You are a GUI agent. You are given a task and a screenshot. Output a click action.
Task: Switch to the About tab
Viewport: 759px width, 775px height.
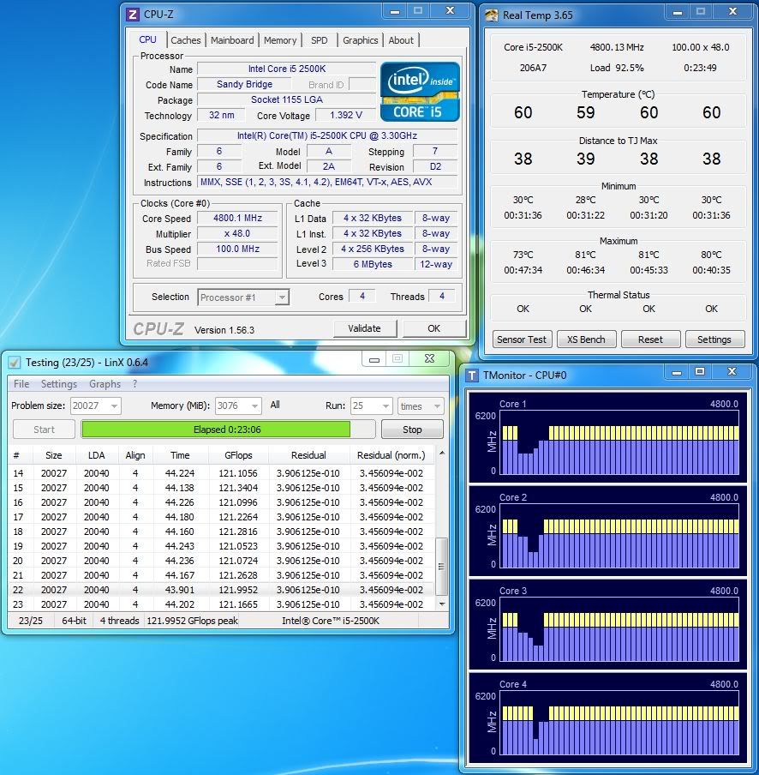401,40
